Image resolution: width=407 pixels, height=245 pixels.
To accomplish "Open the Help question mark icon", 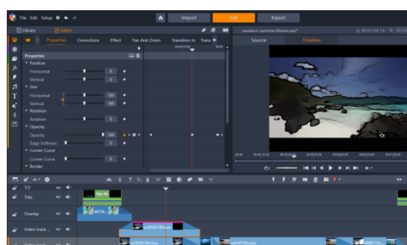I will 58,18.
